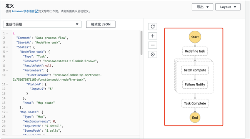Zoom out the workflow graph
The width and height of the screenshot is (250, 139).
pyautogui.click(x=153, y=45)
